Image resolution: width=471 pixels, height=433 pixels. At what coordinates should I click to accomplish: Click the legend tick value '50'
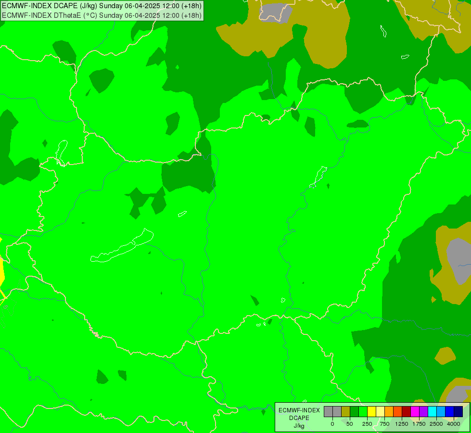click(350, 424)
